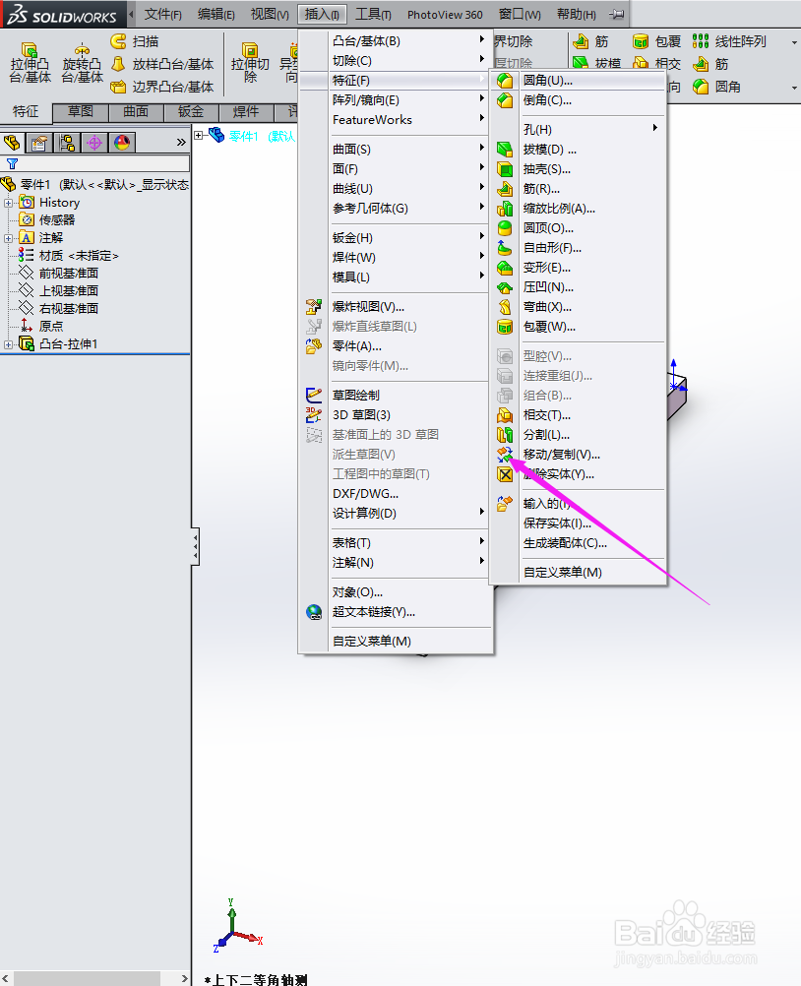Viewport: 801px width, 986px height.
Task: Open the FeatureManager design tree tab
Action: point(12,143)
